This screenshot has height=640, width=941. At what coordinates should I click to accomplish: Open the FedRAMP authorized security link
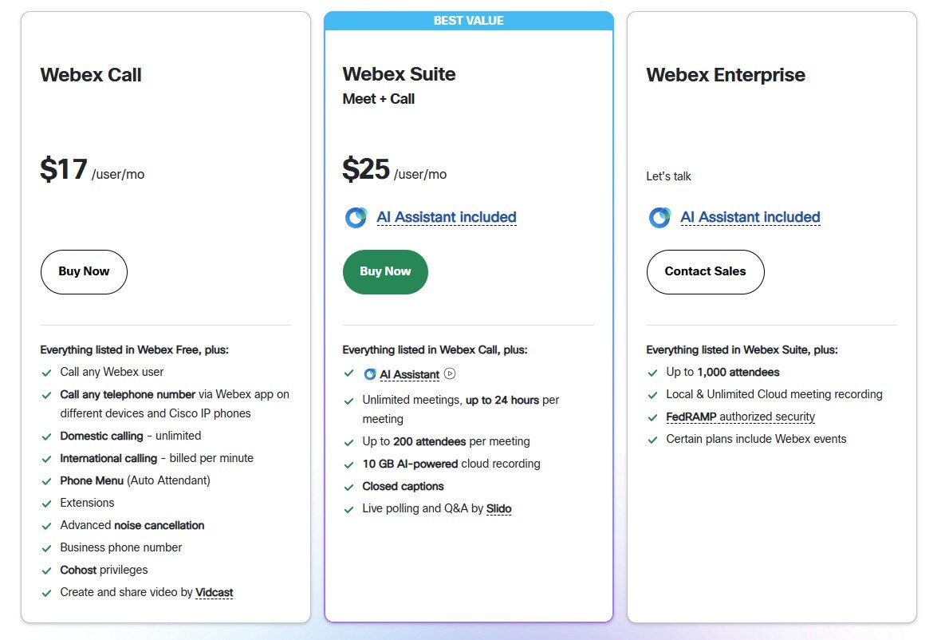[741, 417]
